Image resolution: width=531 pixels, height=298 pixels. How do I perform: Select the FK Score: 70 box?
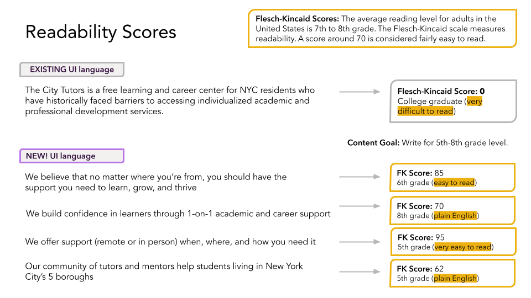pos(452,210)
